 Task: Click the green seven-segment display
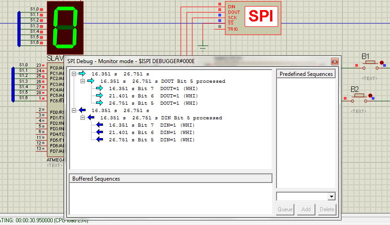pyautogui.click(x=65, y=27)
